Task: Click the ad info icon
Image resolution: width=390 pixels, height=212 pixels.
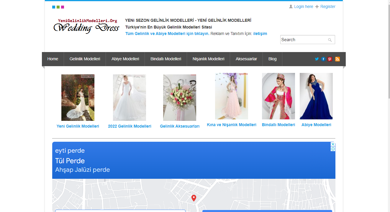Action: point(333,149)
